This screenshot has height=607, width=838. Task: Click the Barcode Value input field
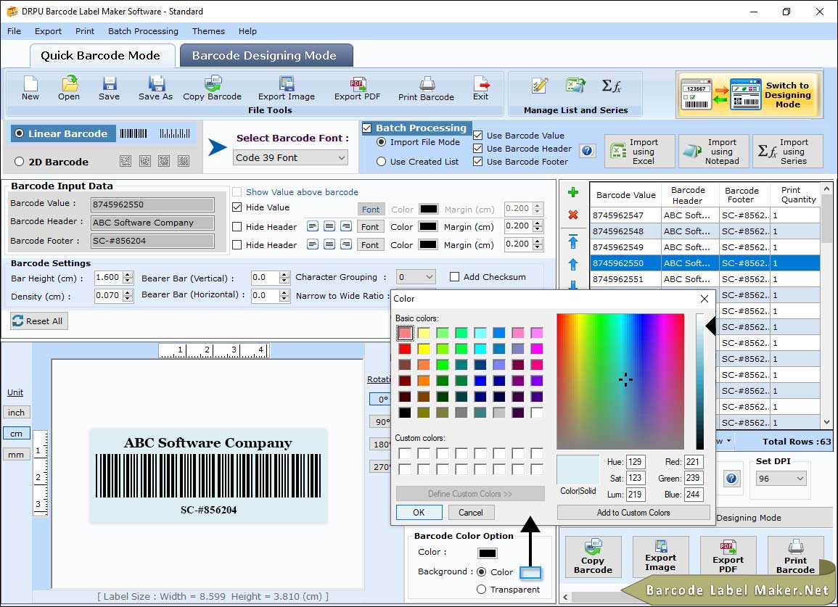(x=152, y=204)
